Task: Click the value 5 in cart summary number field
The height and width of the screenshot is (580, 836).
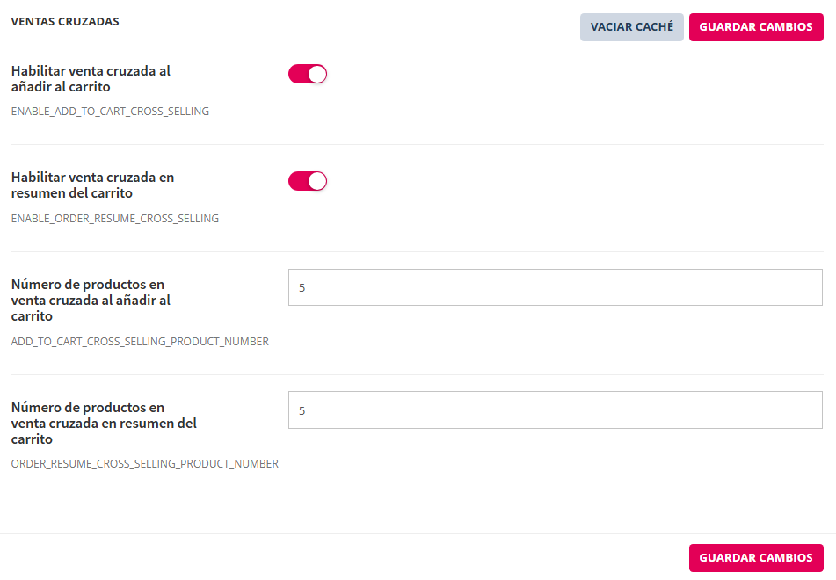Action: (302, 411)
